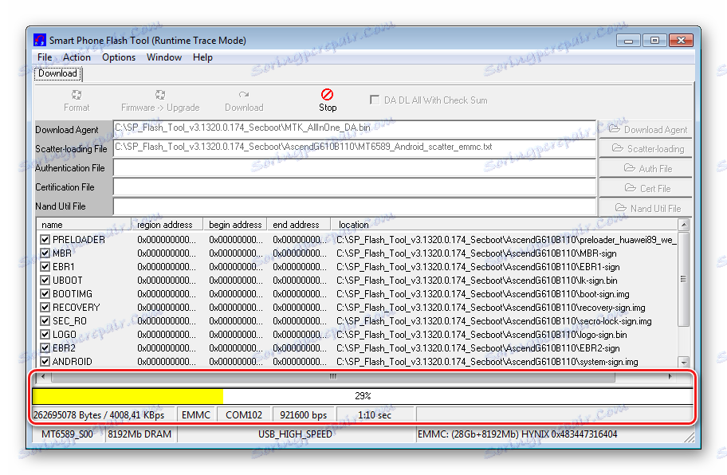This screenshot has height=475, width=727.
Task: Open the Options menu
Action: [x=119, y=57]
